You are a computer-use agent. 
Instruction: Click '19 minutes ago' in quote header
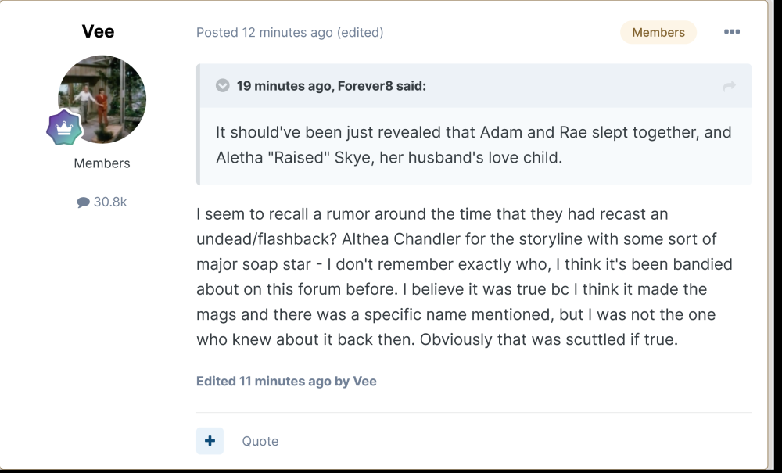[284, 86]
